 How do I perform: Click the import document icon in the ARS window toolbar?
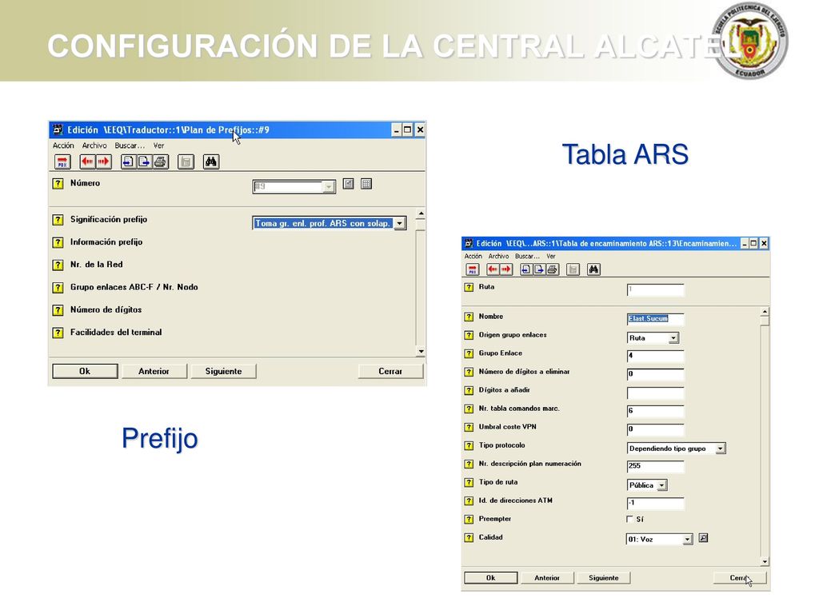point(526,269)
